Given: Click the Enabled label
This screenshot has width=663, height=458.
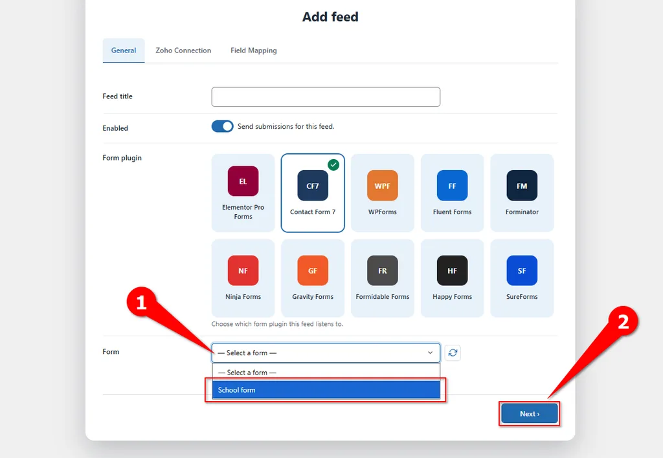Looking at the screenshot, I should click(x=115, y=128).
